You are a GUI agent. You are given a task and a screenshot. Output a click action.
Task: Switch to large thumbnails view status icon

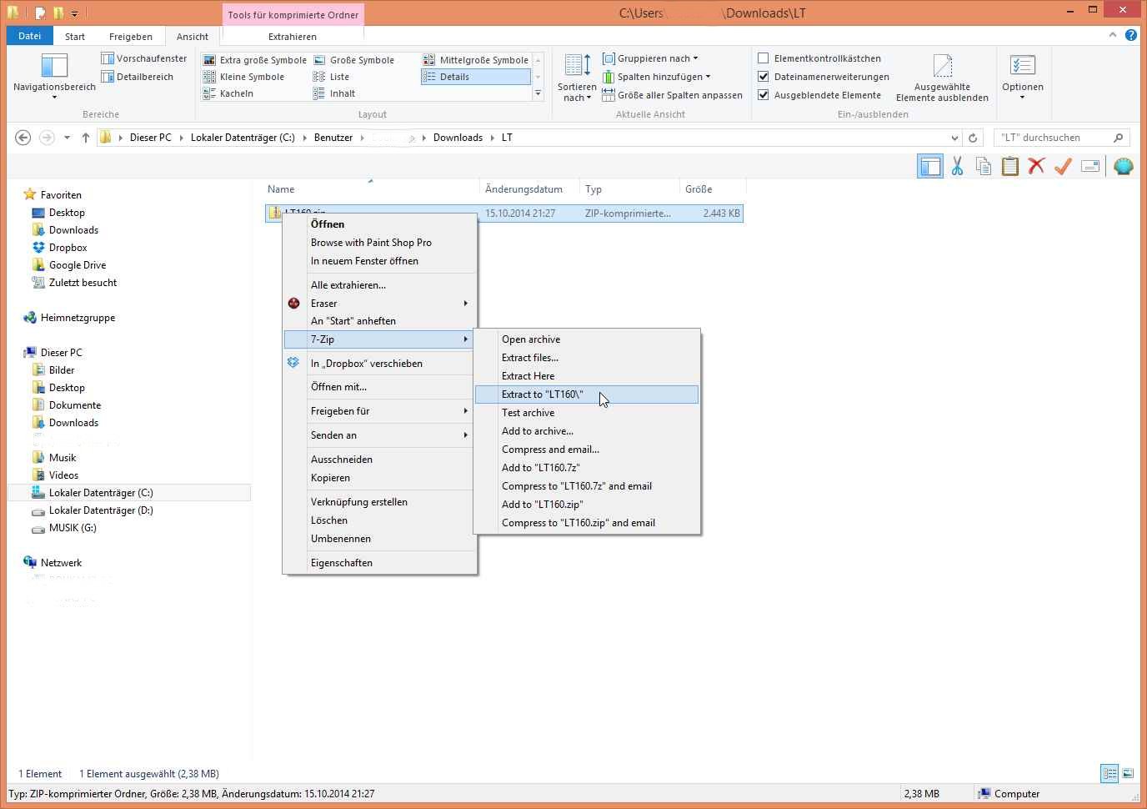point(1128,774)
